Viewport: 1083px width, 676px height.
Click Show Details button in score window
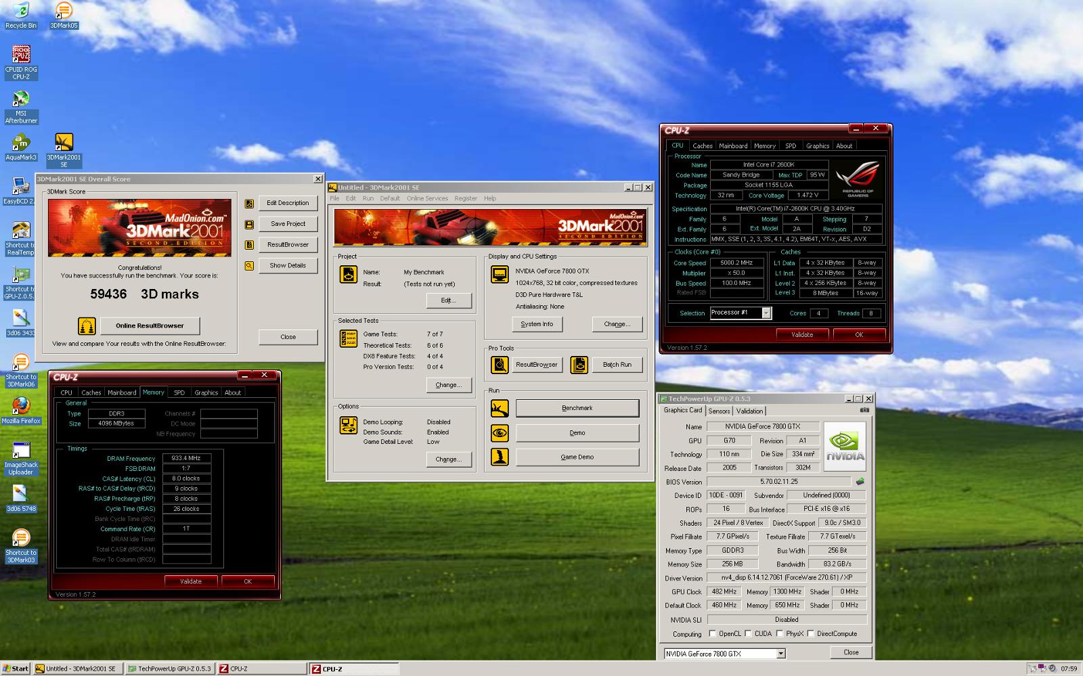(x=288, y=266)
